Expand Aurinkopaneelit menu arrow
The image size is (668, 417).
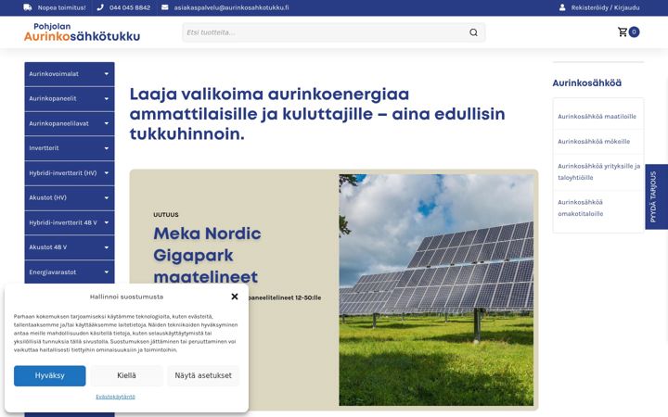107,99
